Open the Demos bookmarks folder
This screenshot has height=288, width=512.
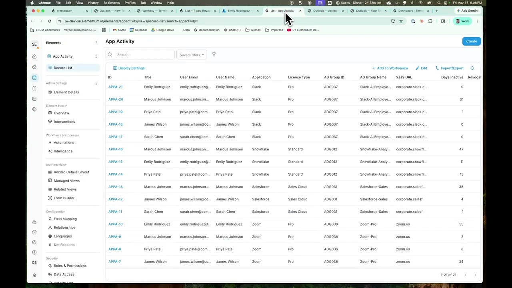253,30
